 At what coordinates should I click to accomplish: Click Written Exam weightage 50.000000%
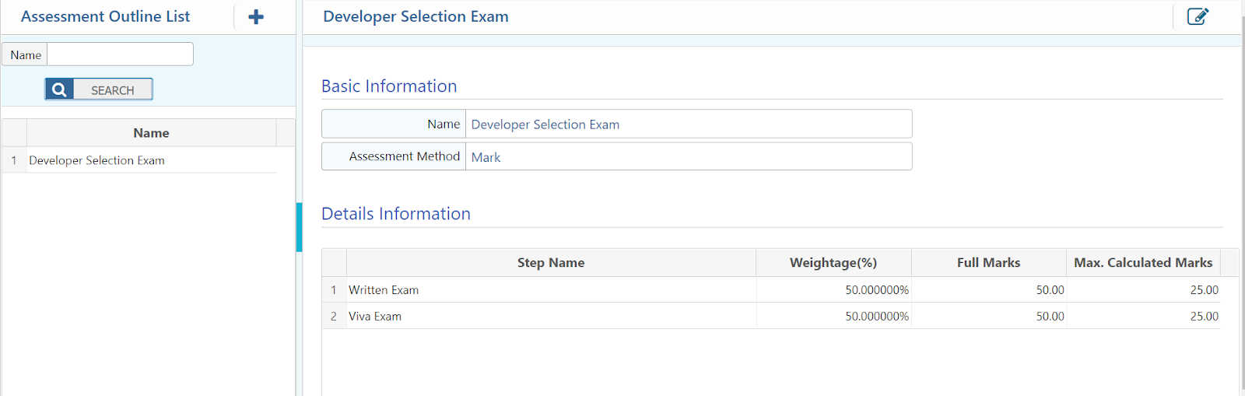click(x=877, y=290)
